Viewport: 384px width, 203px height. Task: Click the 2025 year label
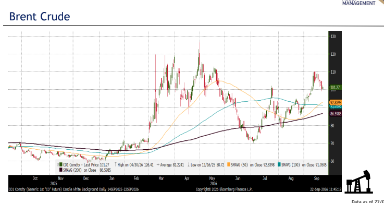point(54,183)
